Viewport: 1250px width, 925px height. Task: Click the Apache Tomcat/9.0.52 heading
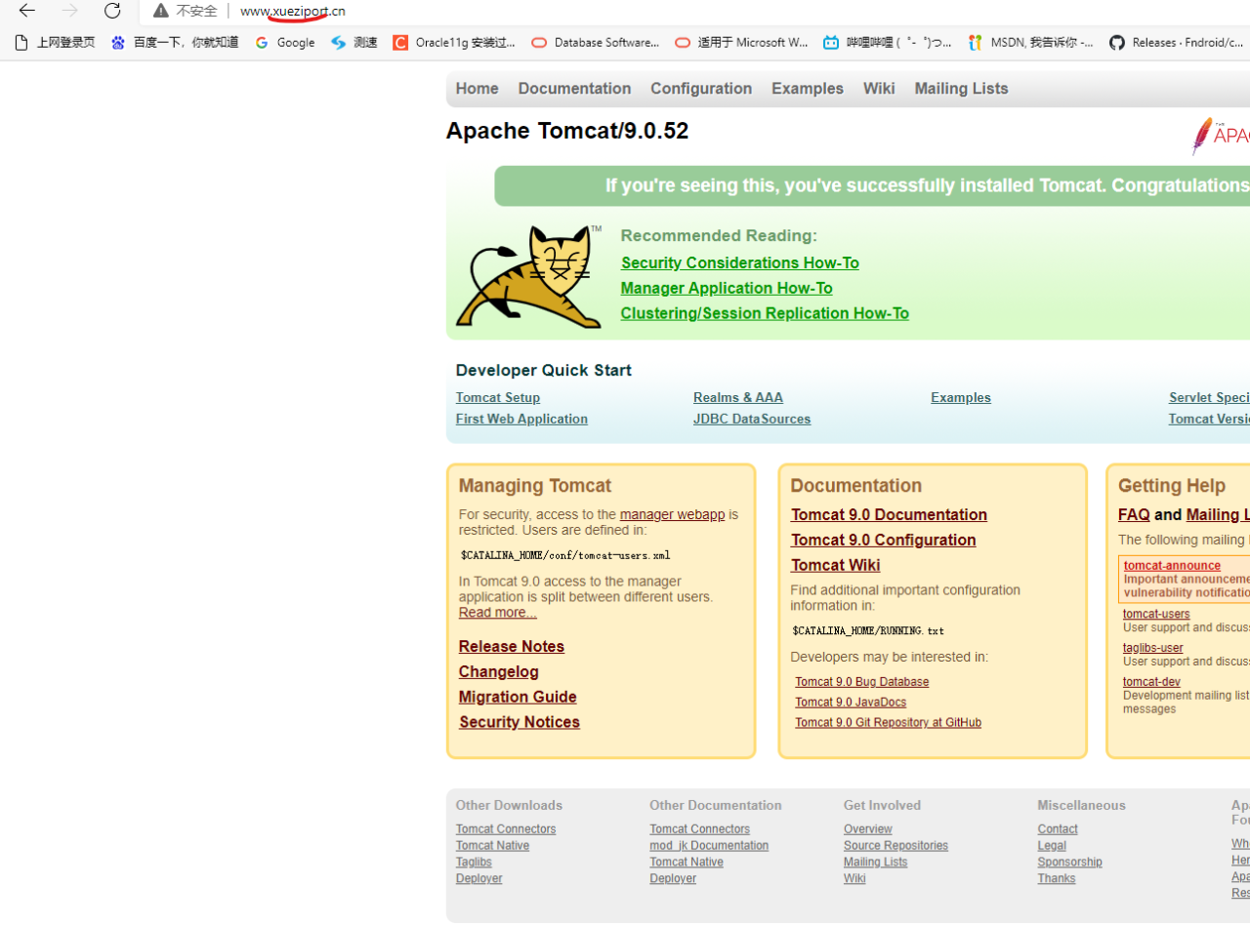point(567,131)
